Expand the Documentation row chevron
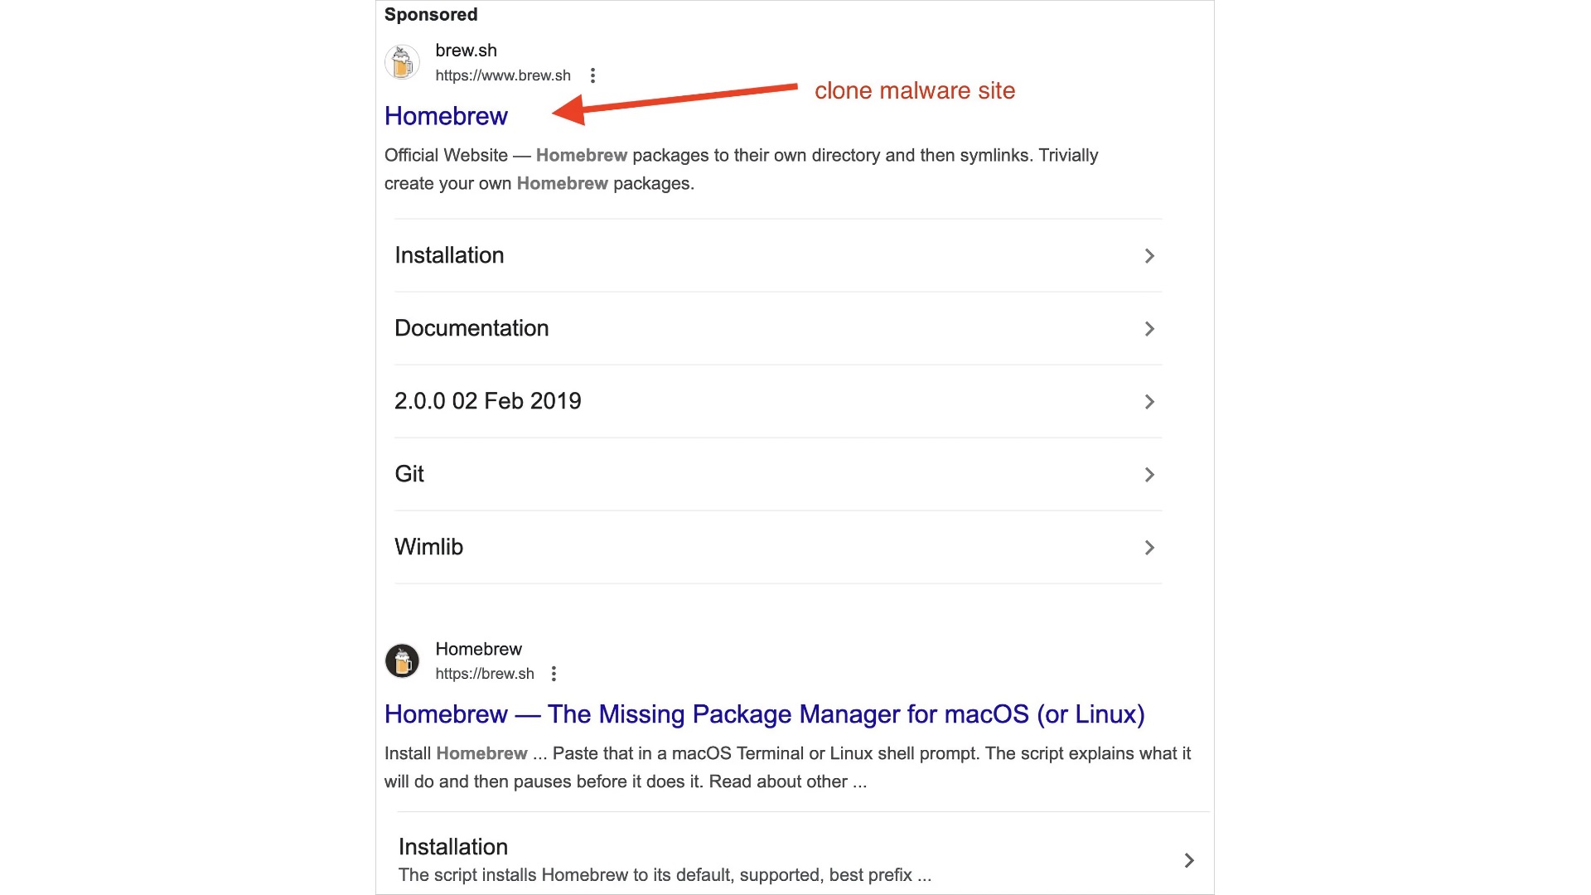This screenshot has width=1591, height=895. (1149, 329)
